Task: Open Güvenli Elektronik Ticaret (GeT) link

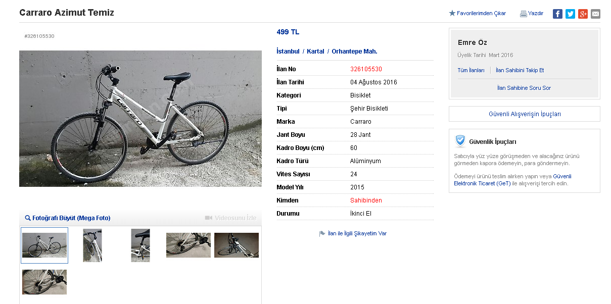Action: click(512, 180)
